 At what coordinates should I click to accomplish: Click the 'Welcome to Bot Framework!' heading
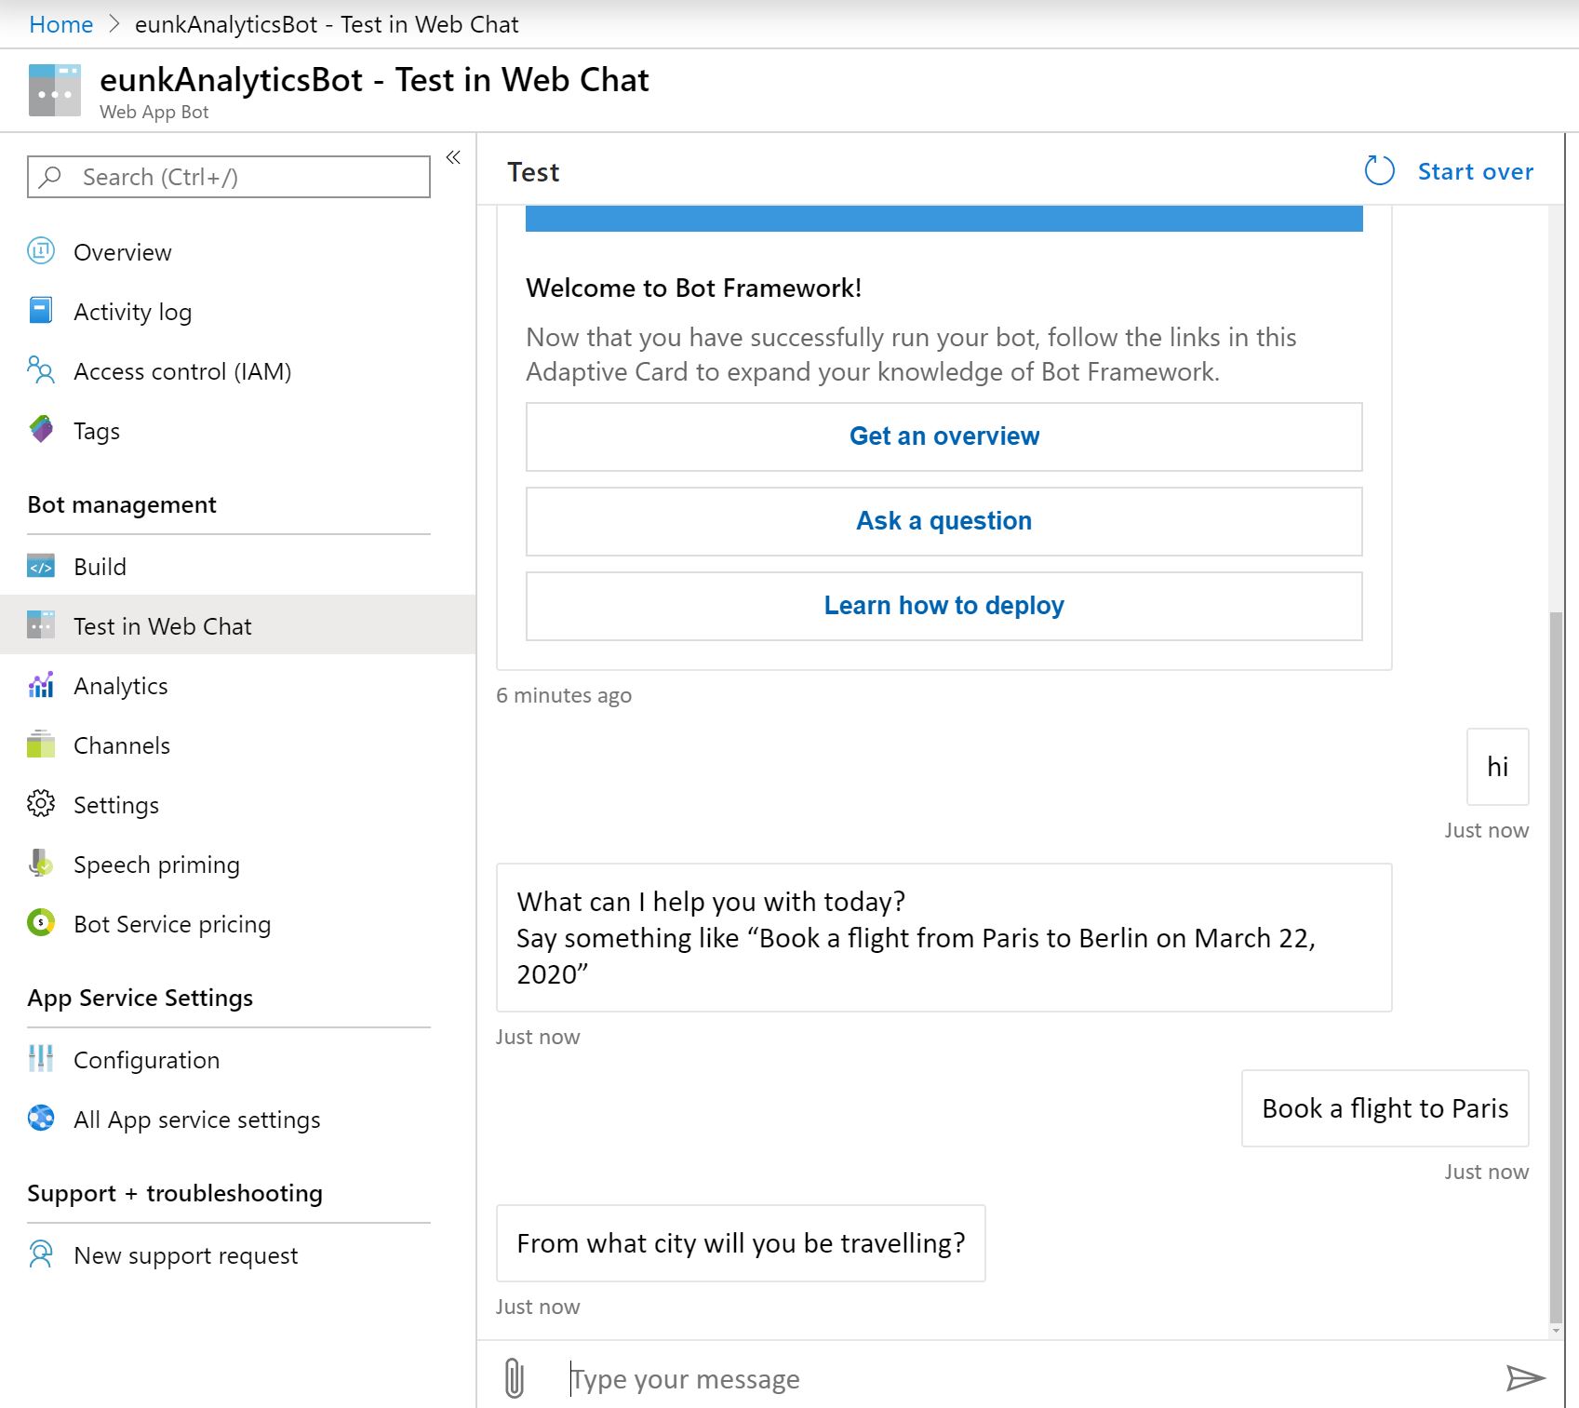click(x=693, y=288)
